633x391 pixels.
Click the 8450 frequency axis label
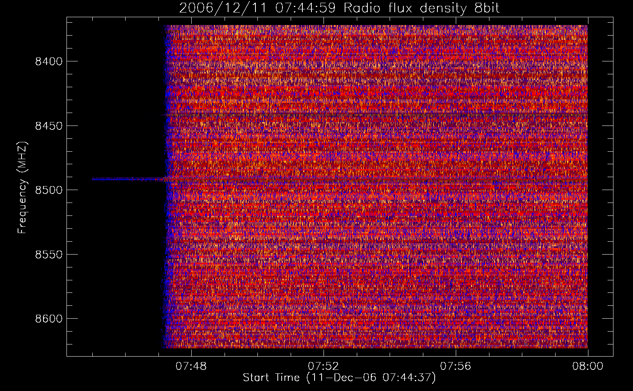click(48, 126)
